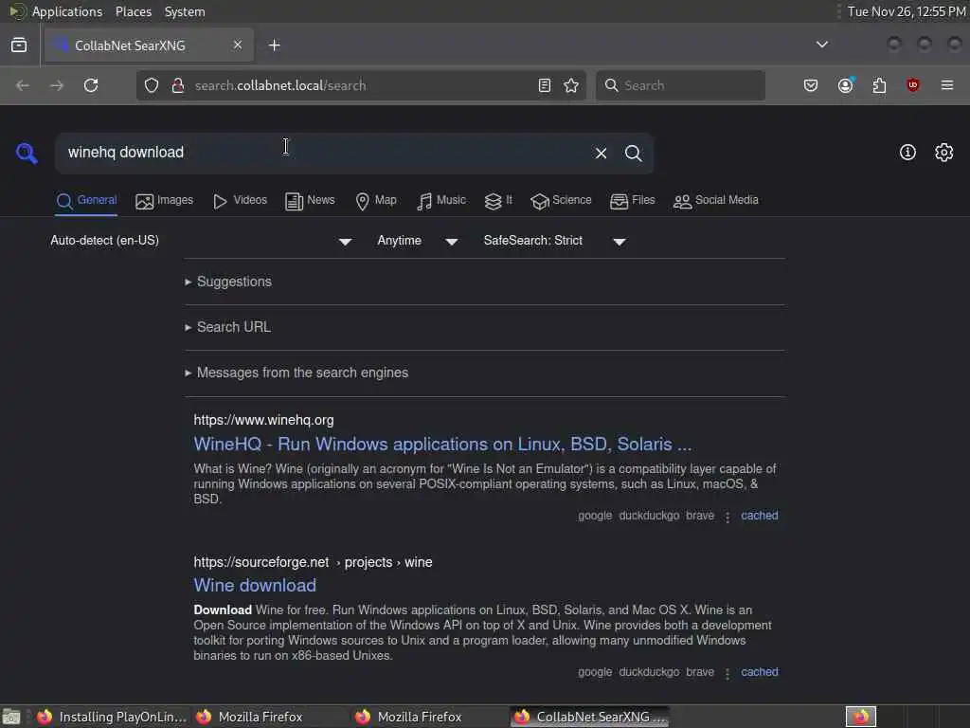The height and width of the screenshot is (728, 970).
Task: Switch to Videos category
Action: [240, 201]
